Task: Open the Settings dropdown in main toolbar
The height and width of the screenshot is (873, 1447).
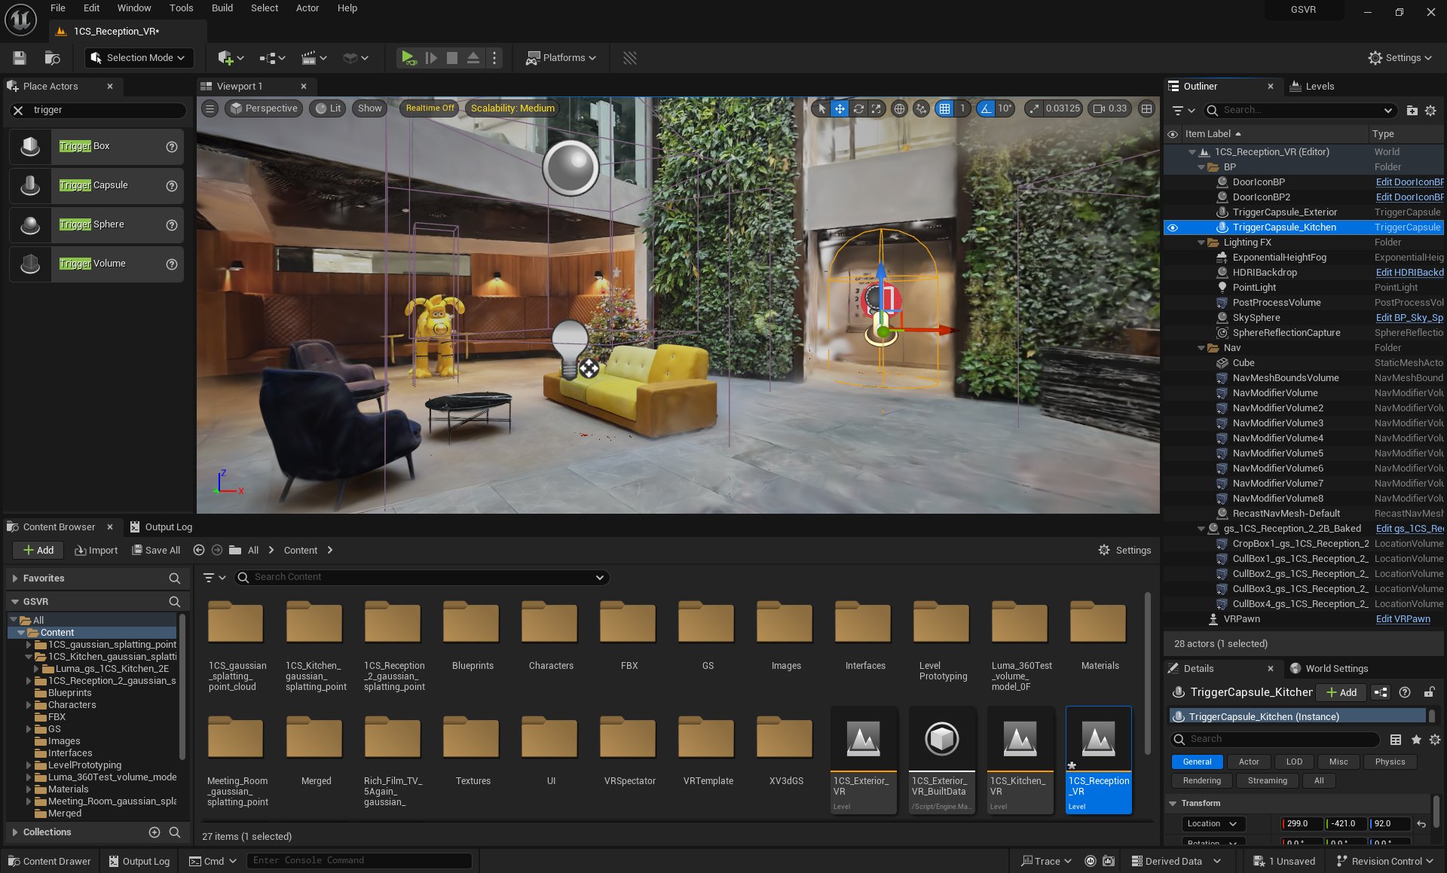Action: click(x=1400, y=58)
